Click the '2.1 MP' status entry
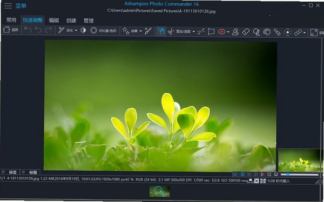The height and width of the screenshot is (202, 324). click(x=164, y=180)
